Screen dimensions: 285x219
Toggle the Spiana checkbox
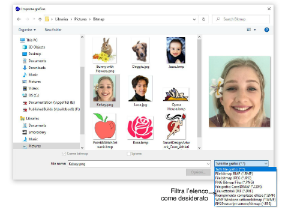128,154
